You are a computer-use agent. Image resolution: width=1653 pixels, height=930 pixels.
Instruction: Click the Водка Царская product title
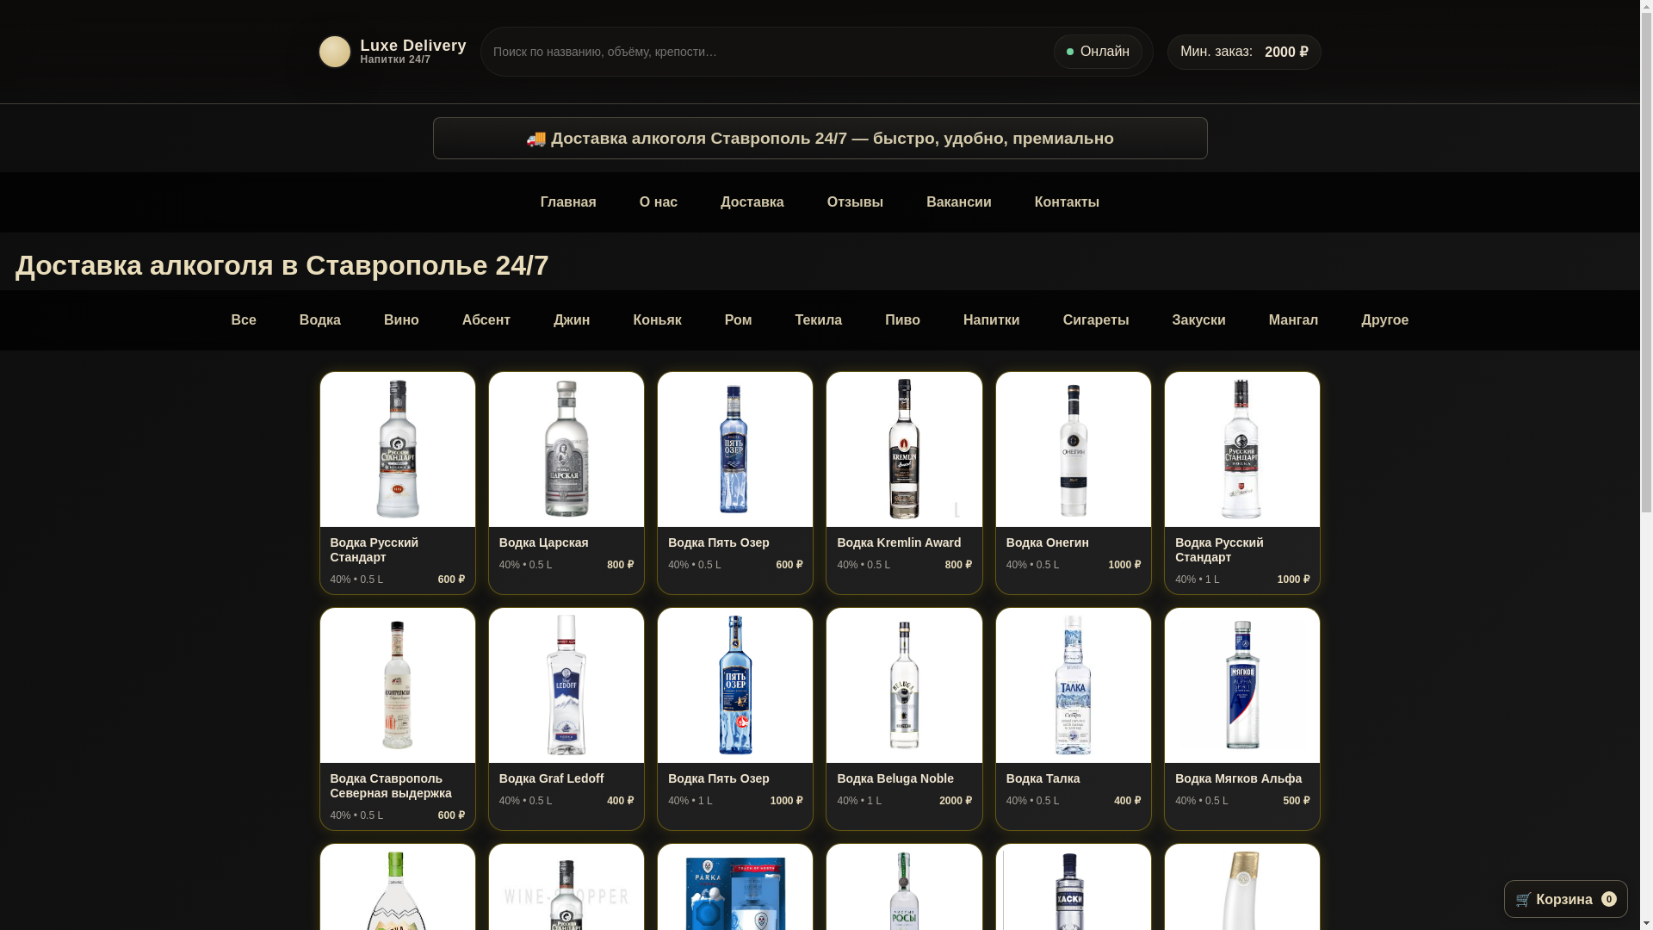(x=544, y=542)
